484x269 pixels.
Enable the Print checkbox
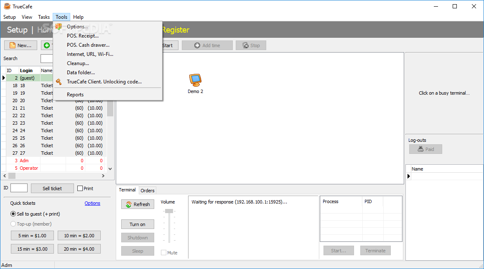coord(80,188)
